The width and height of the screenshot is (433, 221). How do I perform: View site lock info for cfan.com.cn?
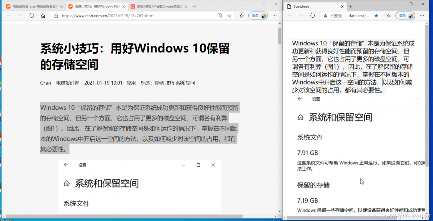(x=56, y=16)
